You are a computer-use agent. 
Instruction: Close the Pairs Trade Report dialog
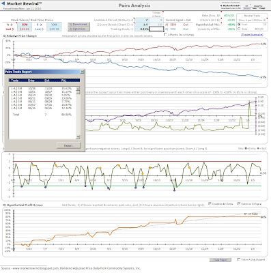point(82,72)
